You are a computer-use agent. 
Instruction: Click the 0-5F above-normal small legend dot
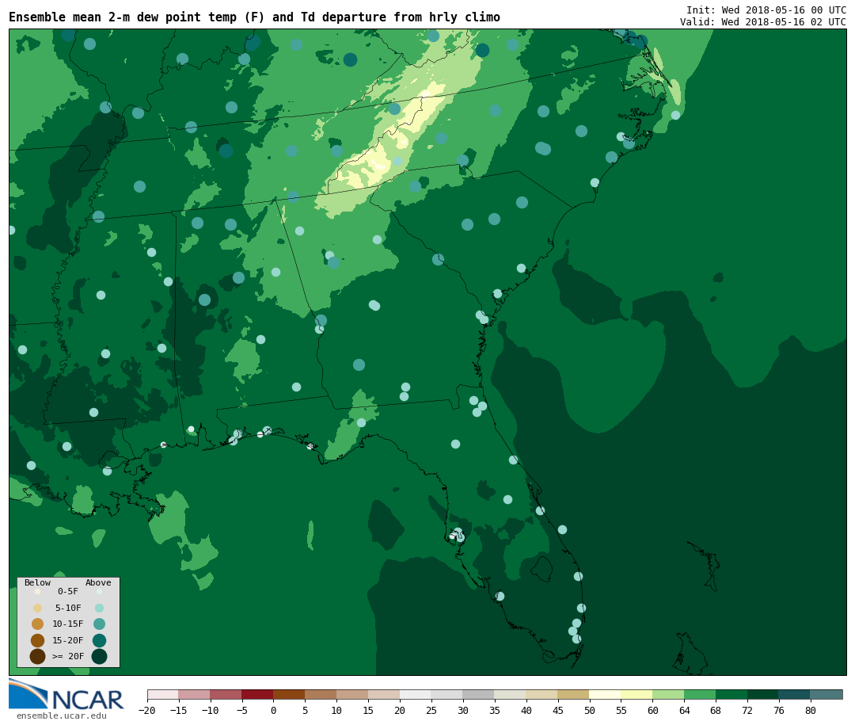coord(99,591)
